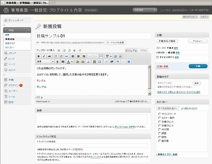
Task: Click the editor scrollbar down arrow
Action: click(x=149, y=94)
